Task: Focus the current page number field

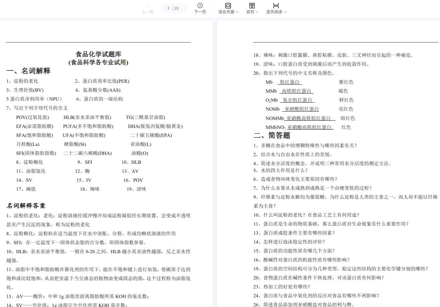Action: 169,8
